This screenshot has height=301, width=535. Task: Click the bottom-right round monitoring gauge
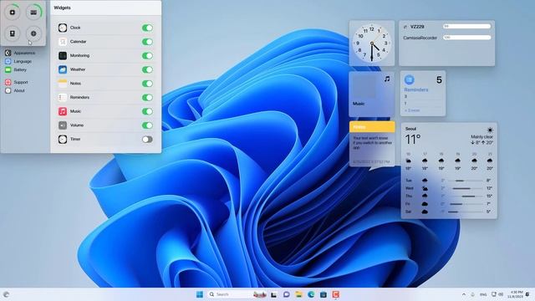click(x=33, y=33)
